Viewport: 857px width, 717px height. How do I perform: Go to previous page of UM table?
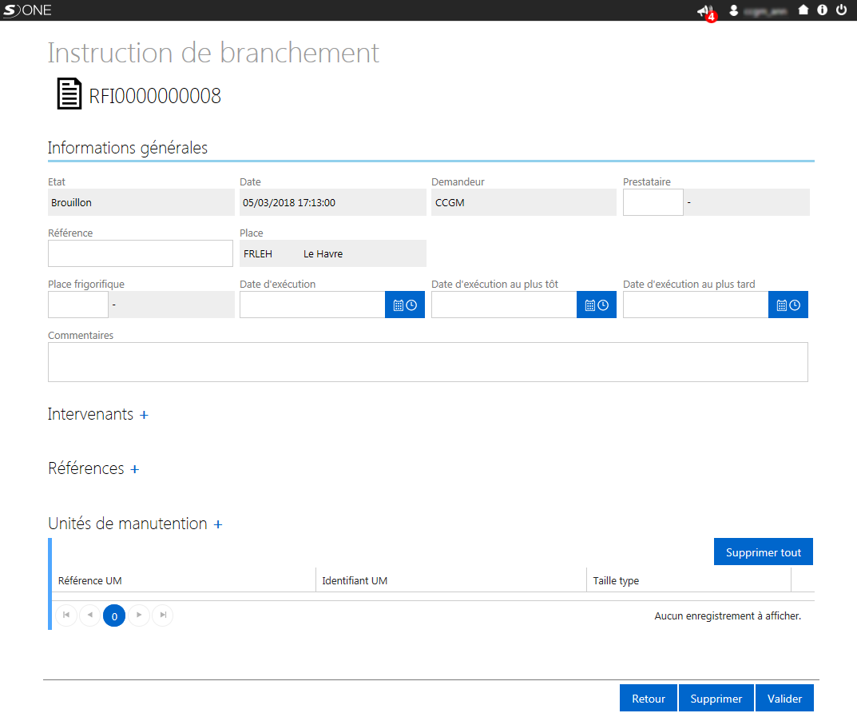click(90, 615)
